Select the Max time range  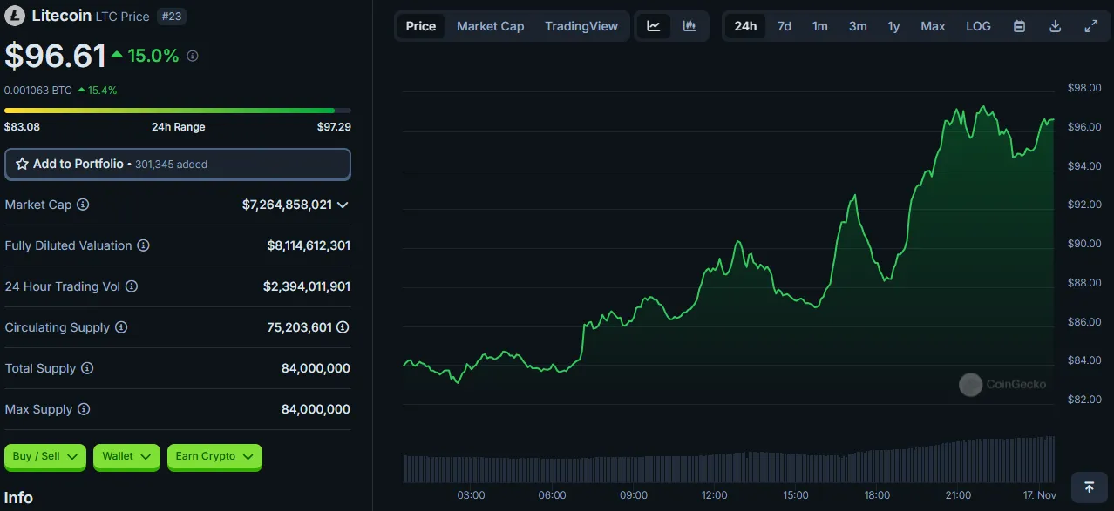click(934, 26)
